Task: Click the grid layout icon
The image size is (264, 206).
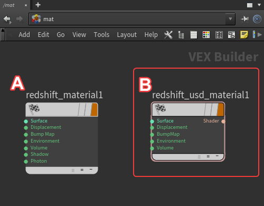Action: [x=219, y=35]
